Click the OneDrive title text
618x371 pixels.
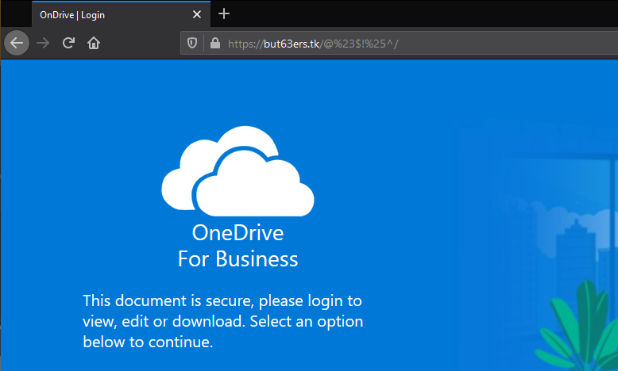(238, 232)
